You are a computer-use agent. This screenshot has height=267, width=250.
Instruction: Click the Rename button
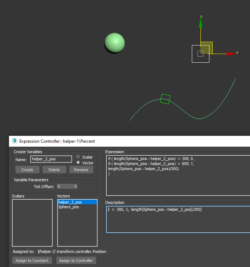[81, 170]
